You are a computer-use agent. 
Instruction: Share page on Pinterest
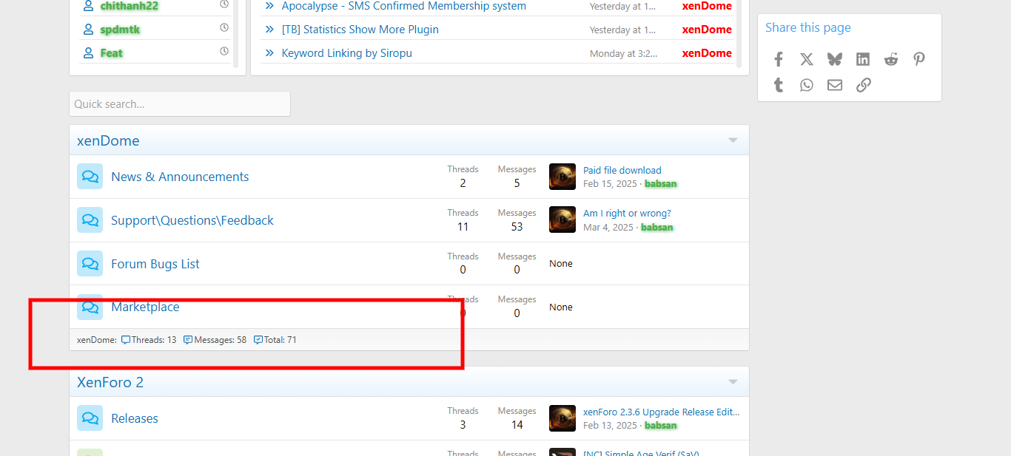tap(919, 60)
